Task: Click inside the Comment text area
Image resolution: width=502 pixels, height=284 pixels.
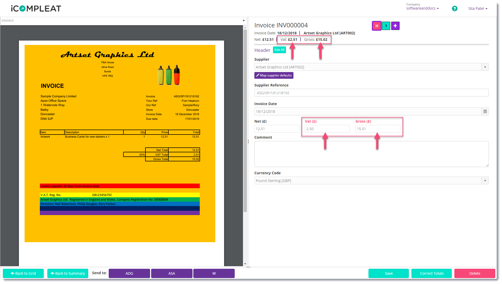Action: 371,154
